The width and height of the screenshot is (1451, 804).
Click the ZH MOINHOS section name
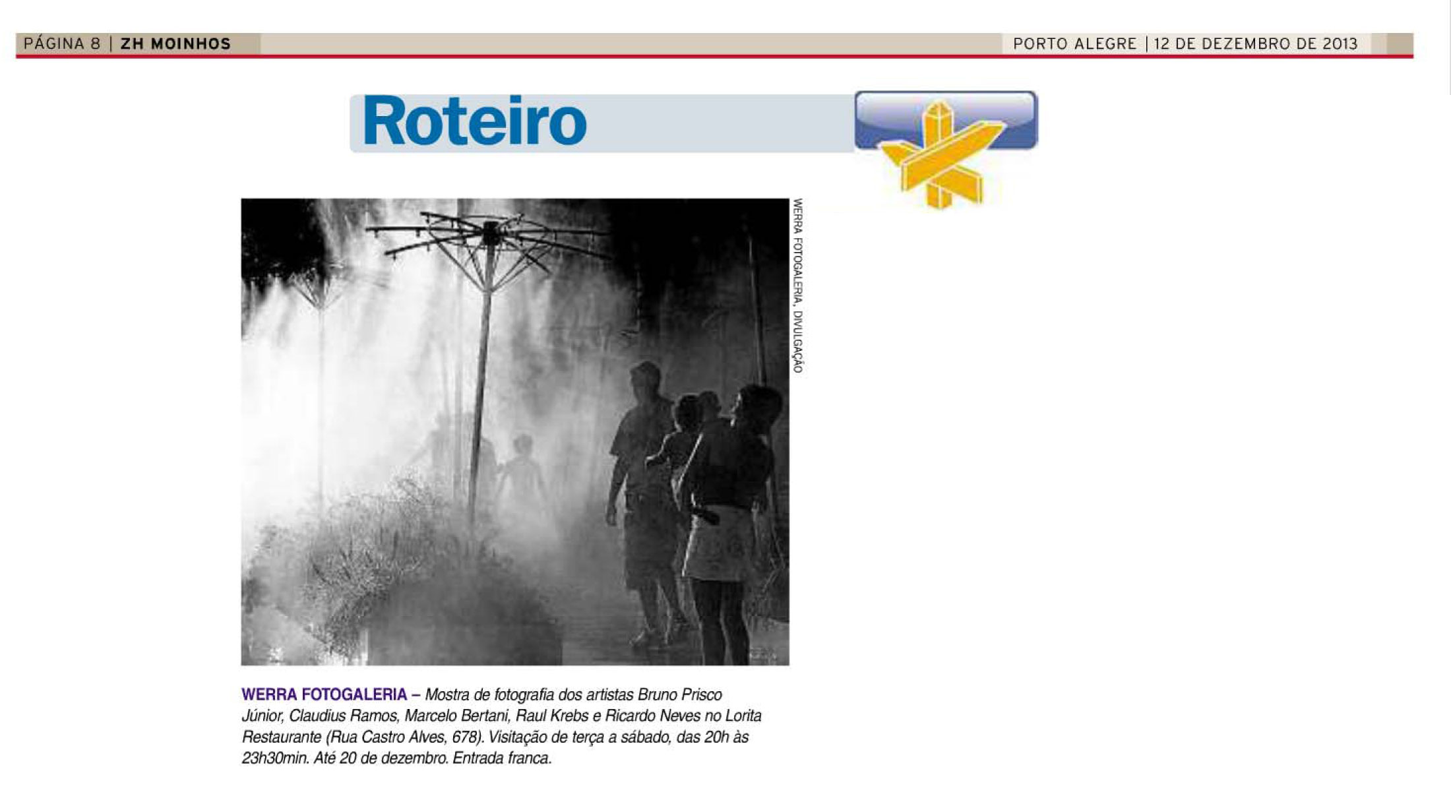click(175, 44)
